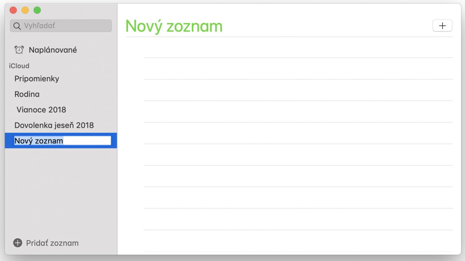Enter full screen with the green button
Image resolution: width=465 pixels, height=261 pixels.
coord(37,10)
